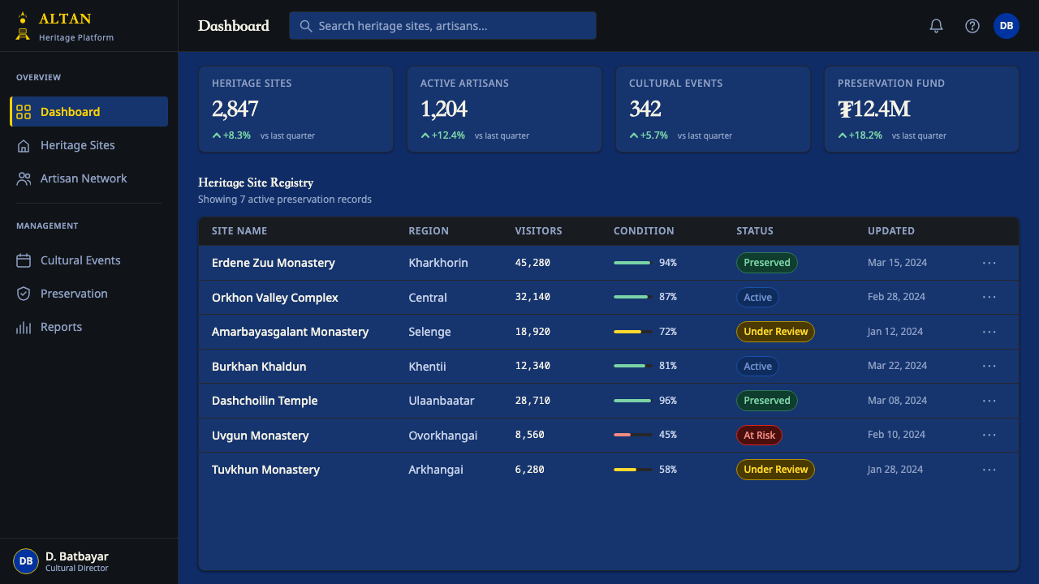Open row actions for Orkhon Valley Complex

pos(989,297)
